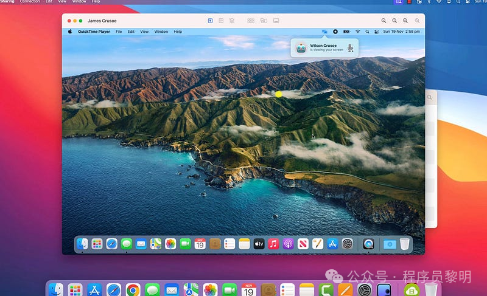Open the green cloud app in the local dock
This screenshot has height=296, width=487.
[412, 290]
